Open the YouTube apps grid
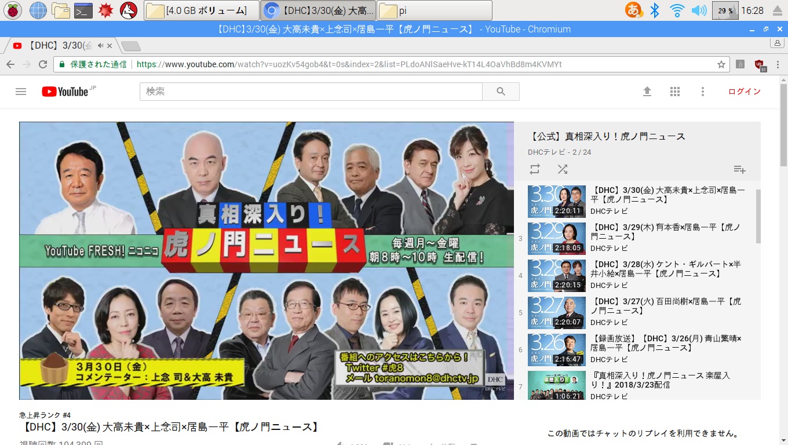This screenshot has width=788, height=445. [674, 92]
